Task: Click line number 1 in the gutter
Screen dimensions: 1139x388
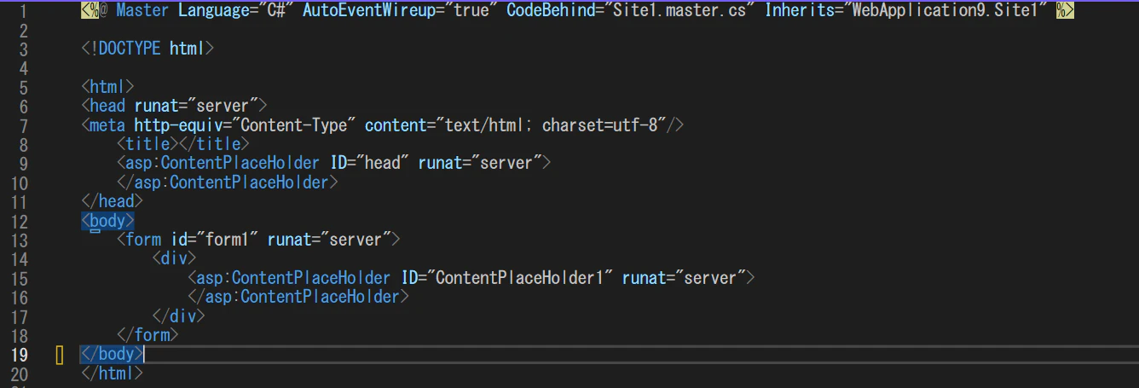Action: pyautogui.click(x=23, y=10)
